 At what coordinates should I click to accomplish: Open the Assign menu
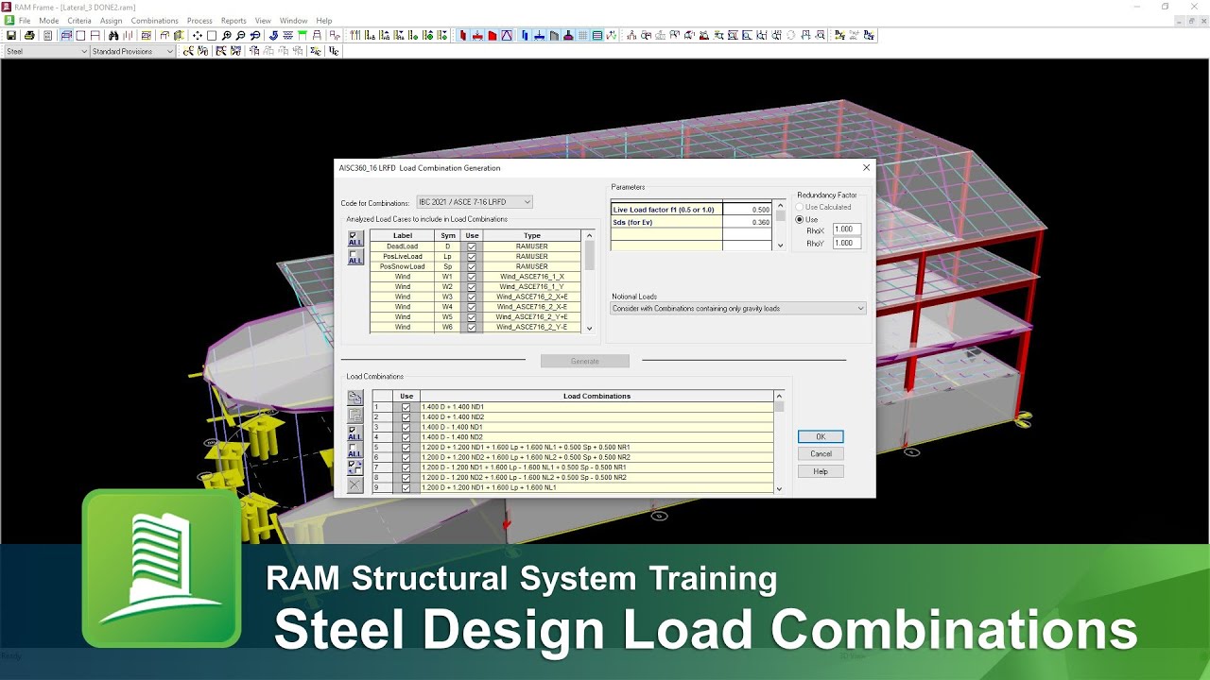pos(111,21)
